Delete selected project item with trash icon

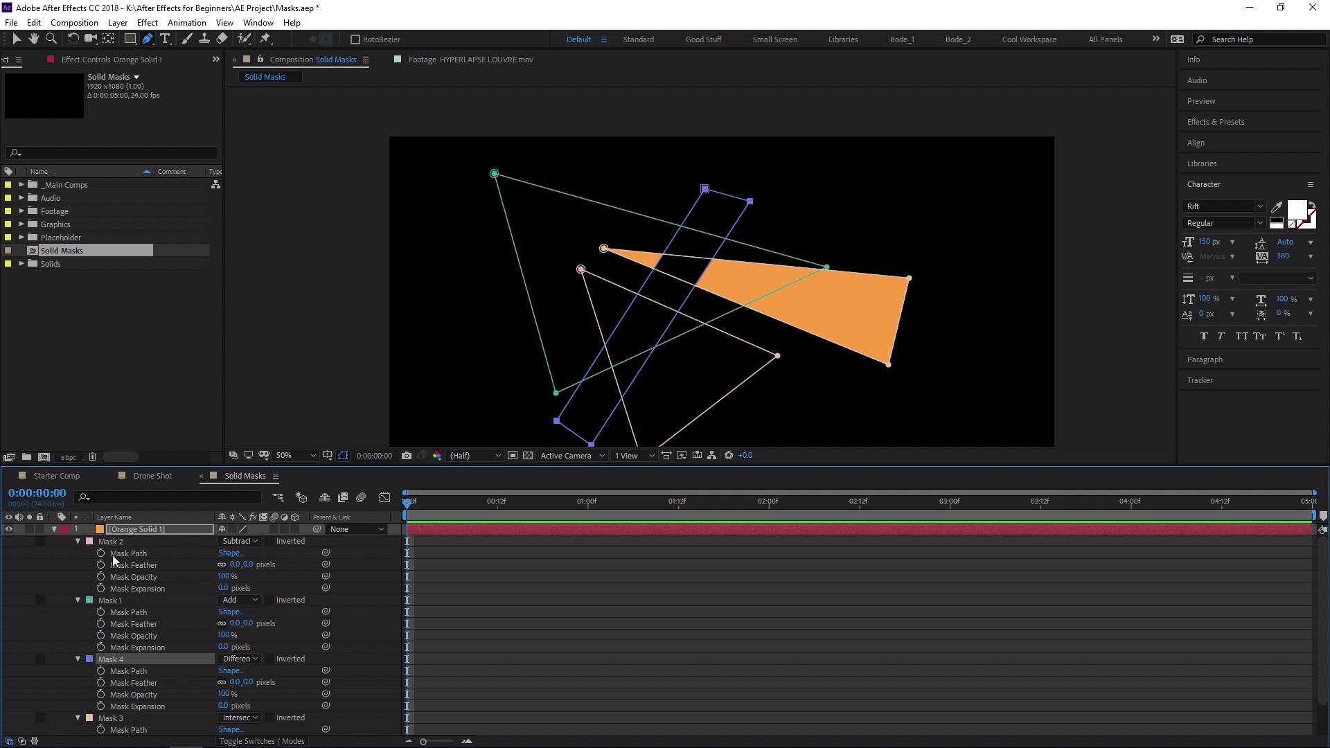pyautogui.click(x=92, y=457)
